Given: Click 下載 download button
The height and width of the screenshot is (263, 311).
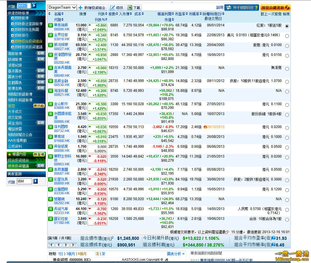Looking at the screenshot, I should coord(134,8).
